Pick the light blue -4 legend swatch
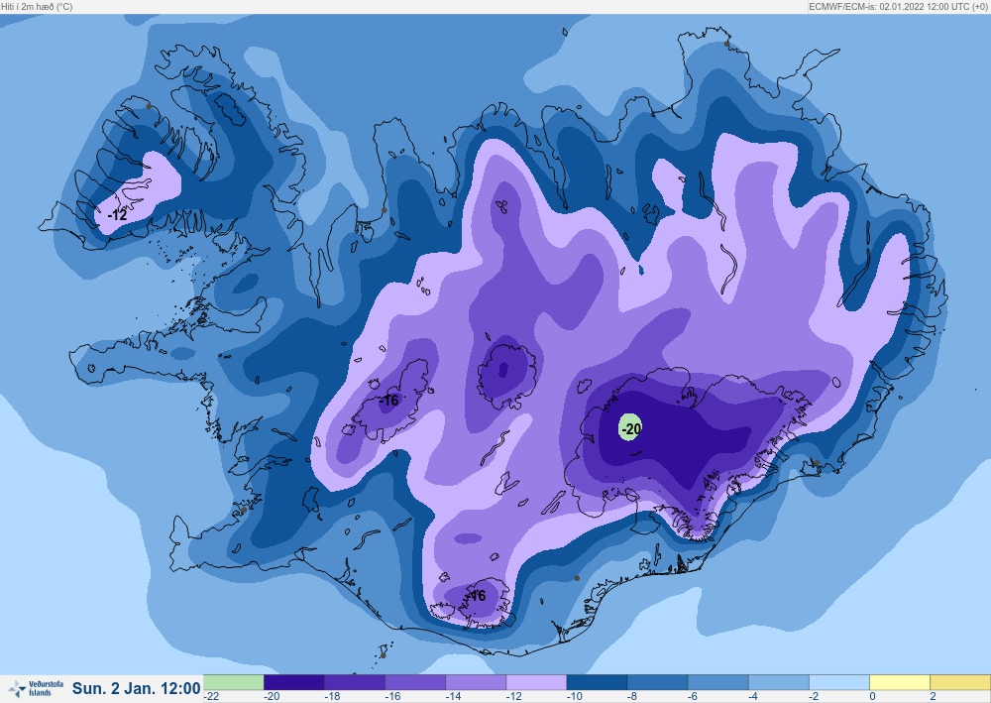 pyautogui.click(x=779, y=682)
